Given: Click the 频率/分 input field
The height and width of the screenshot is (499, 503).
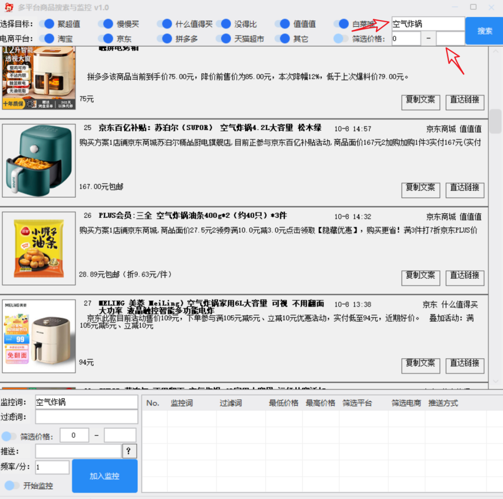Looking at the screenshot, I should 52,467.
